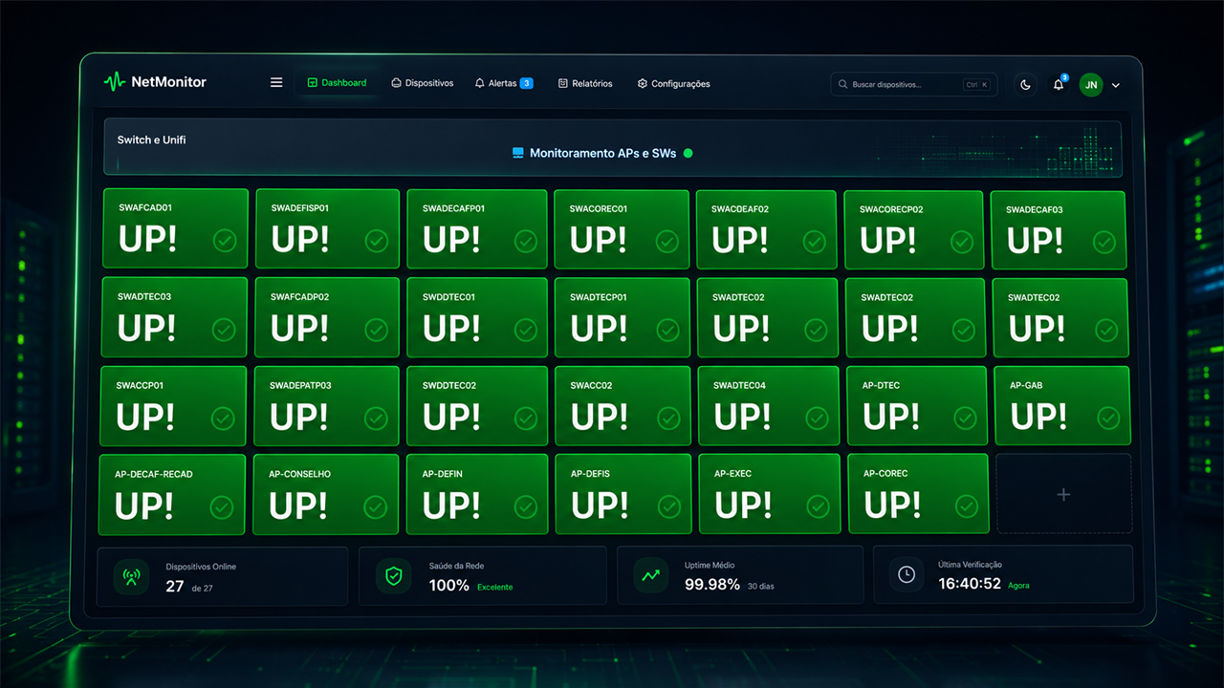Click the check icon on AP-DECAF-RECAD

pyautogui.click(x=222, y=506)
